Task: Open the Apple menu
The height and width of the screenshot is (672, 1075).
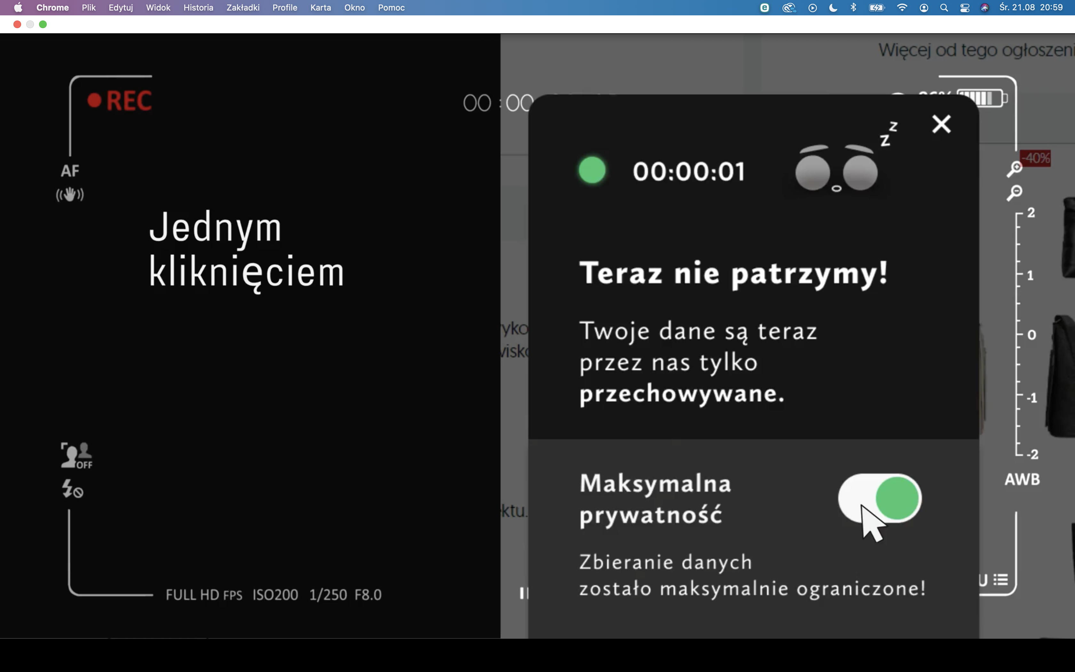Action: (x=18, y=8)
